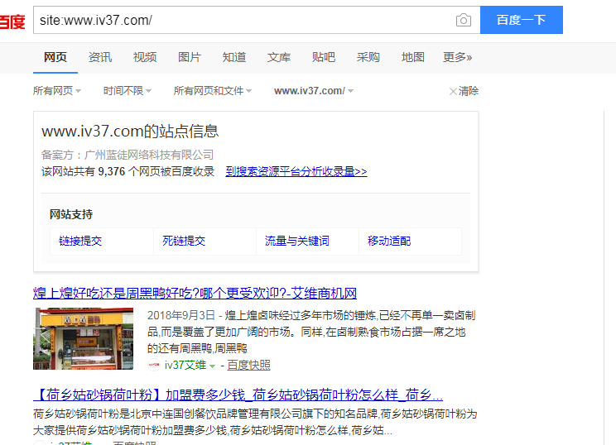
Task: Click the 百度一下 search button
Action: point(522,20)
